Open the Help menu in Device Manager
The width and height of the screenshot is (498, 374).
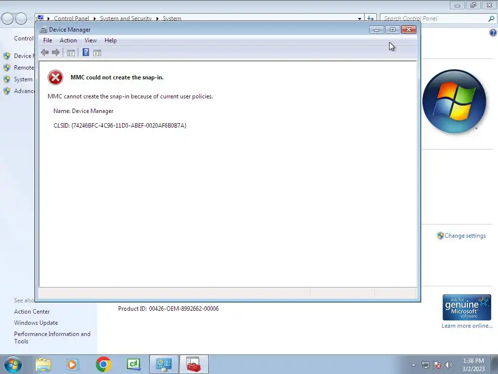110,40
